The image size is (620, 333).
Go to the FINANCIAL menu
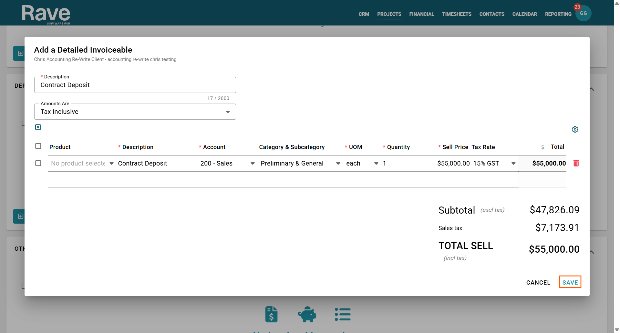(x=421, y=14)
